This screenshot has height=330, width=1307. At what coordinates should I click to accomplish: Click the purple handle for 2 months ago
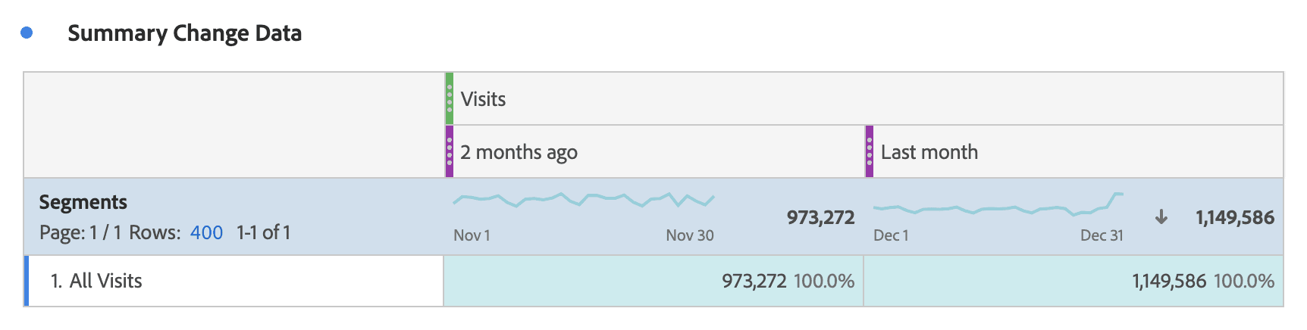(x=450, y=151)
